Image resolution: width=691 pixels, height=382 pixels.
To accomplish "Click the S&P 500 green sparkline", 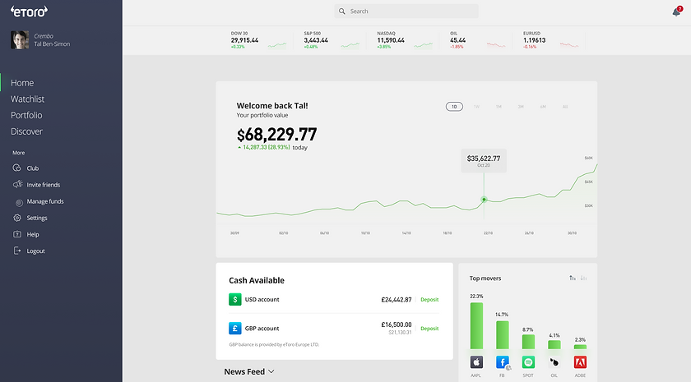I will (x=350, y=45).
